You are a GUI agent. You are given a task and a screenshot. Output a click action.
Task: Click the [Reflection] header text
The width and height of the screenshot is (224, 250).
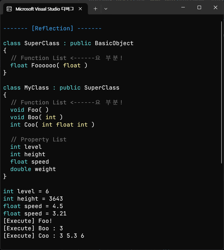tap(52, 28)
